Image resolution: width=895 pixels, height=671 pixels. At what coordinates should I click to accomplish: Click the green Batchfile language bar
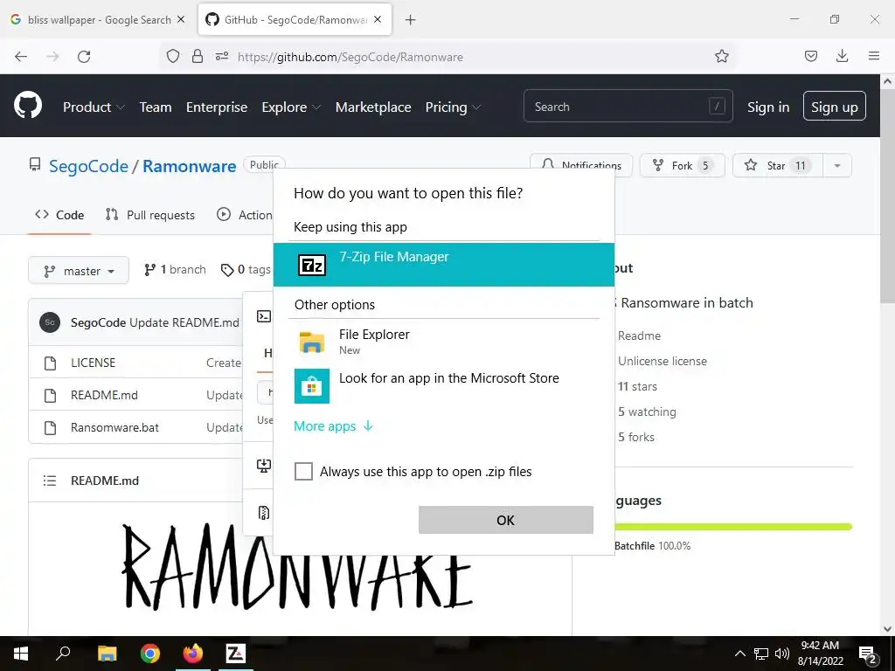click(733, 527)
